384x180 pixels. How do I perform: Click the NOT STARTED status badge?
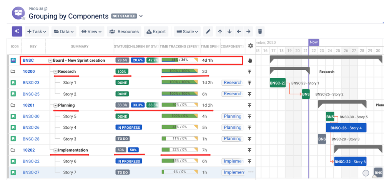124,16
